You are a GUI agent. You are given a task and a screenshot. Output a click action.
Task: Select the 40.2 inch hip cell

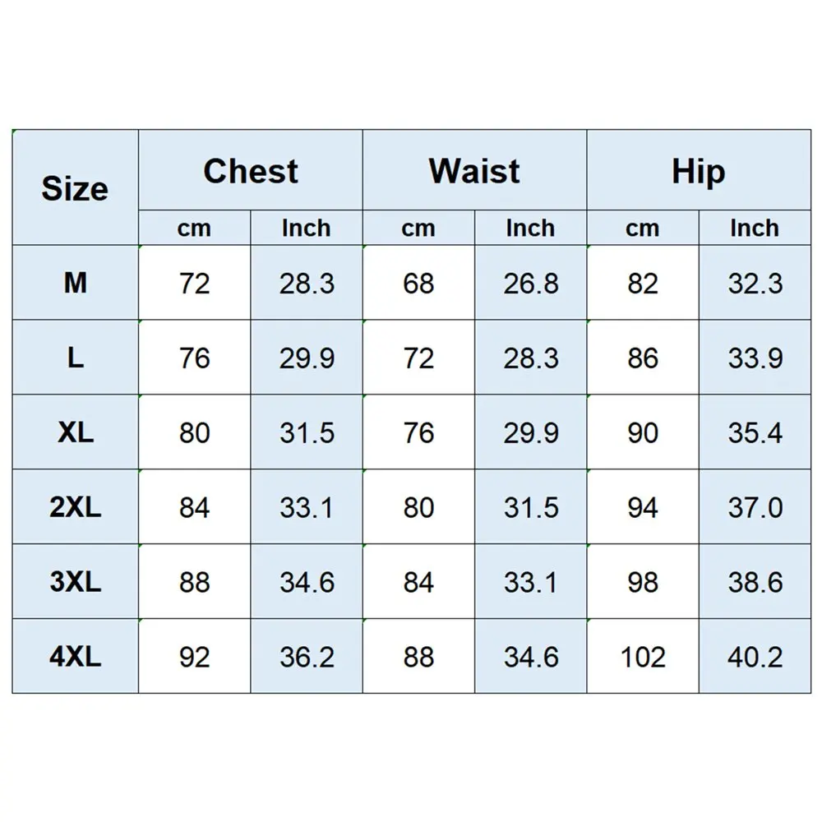click(755, 657)
